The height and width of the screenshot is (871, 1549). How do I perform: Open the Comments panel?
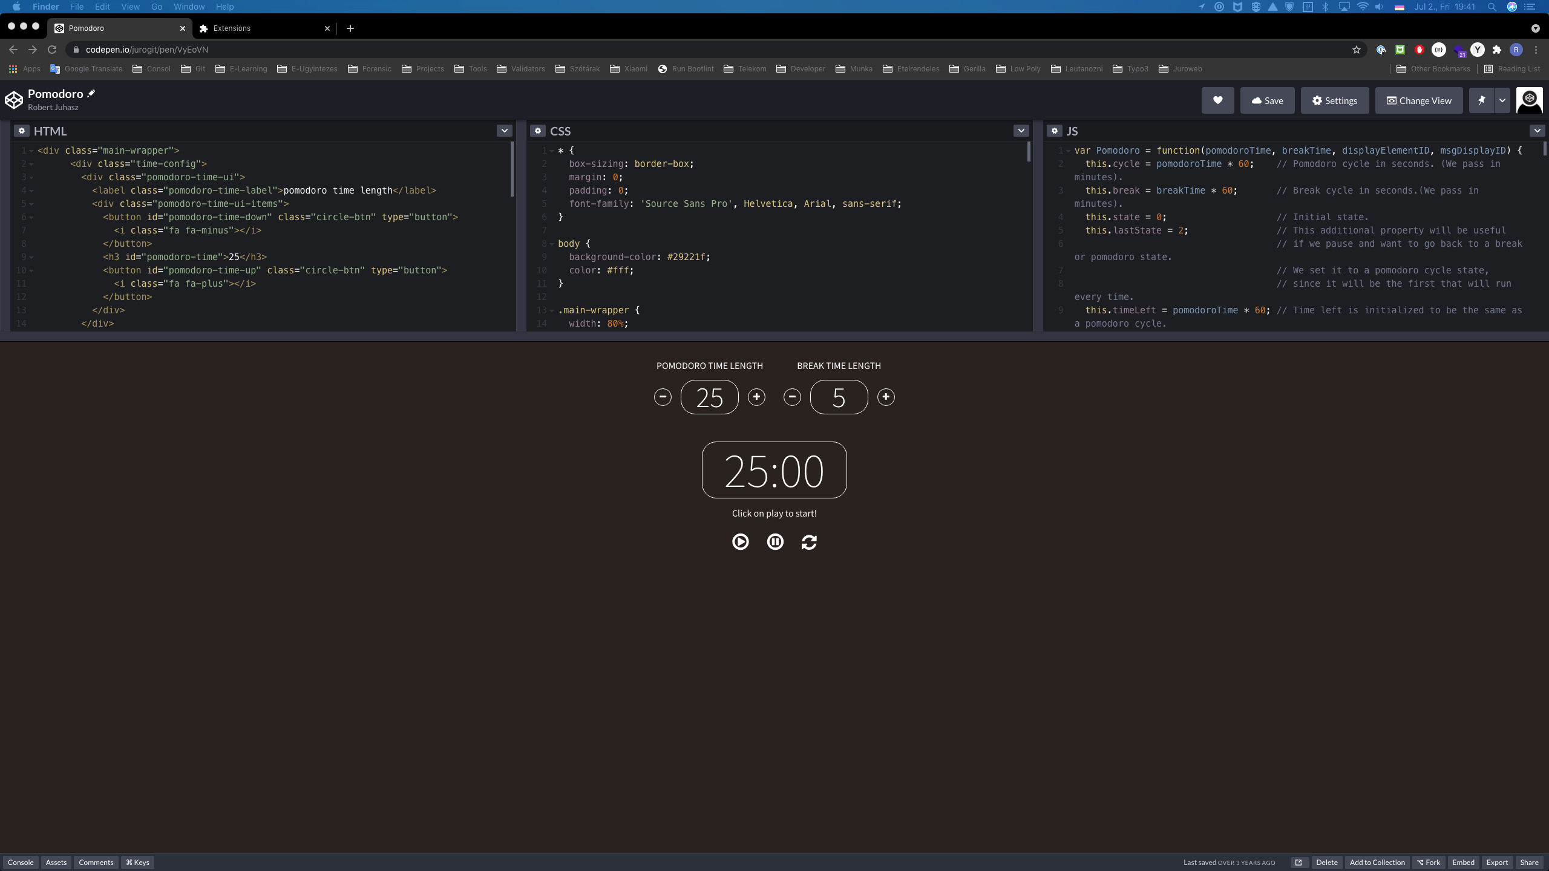pos(96,863)
